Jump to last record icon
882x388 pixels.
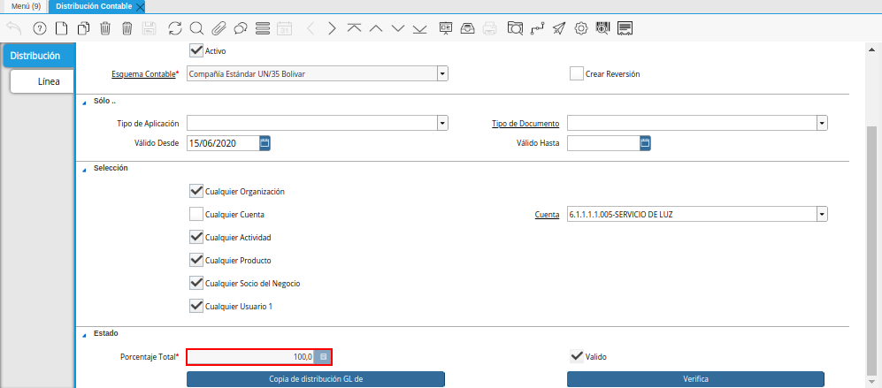coord(419,28)
